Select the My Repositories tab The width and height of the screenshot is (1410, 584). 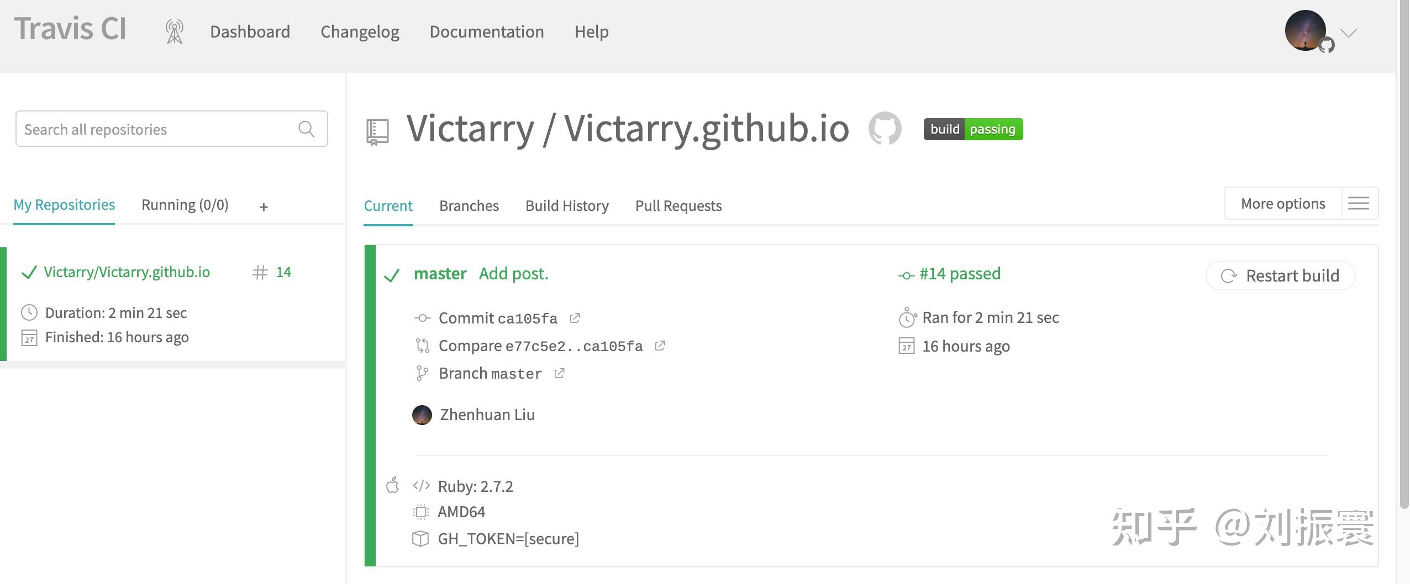[x=64, y=205]
